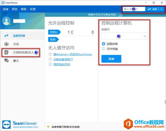Click the 伙伴ID input field

[x=122, y=36]
